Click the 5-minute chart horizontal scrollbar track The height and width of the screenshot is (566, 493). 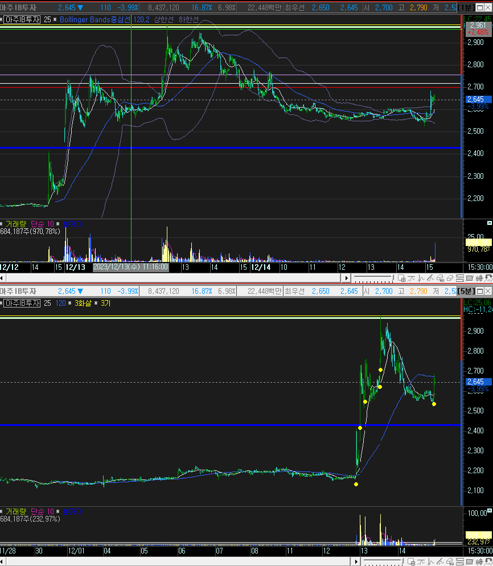click(x=177, y=561)
